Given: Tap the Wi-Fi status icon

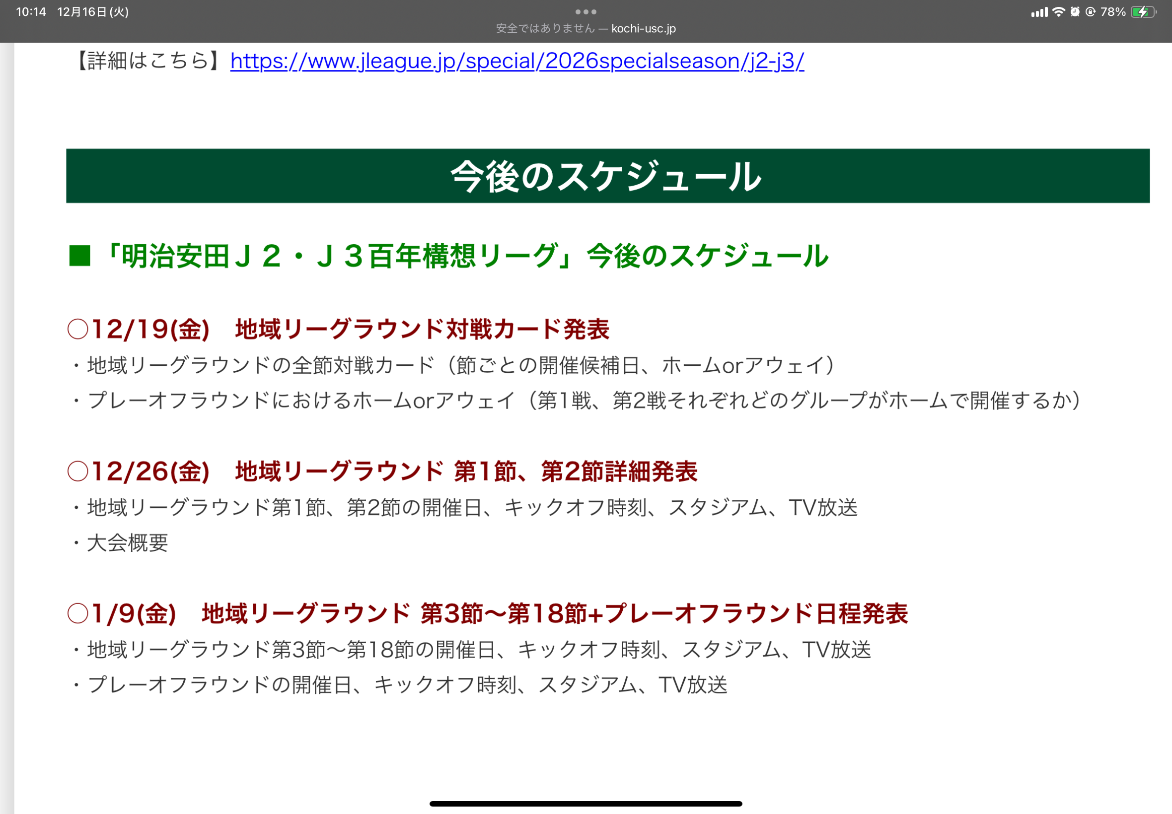Looking at the screenshot, I should (1059, 12).
